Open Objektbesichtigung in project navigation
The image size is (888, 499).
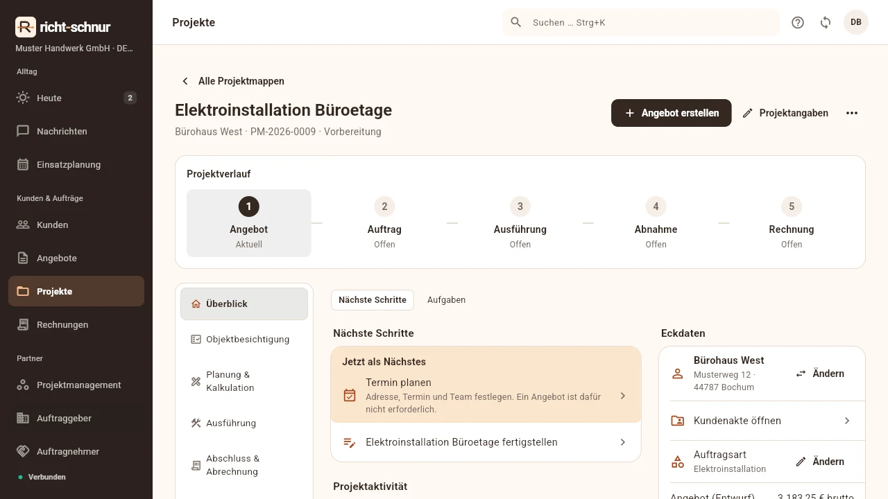point(244,339)
